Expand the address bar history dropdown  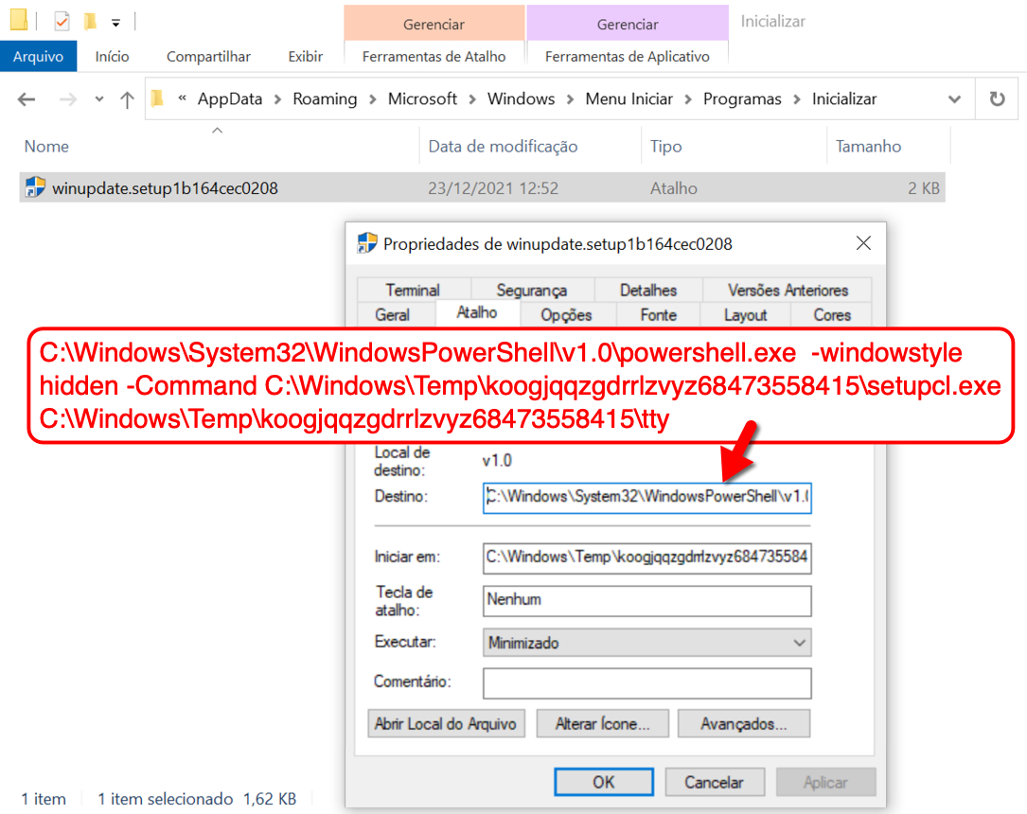coord(954,99)
